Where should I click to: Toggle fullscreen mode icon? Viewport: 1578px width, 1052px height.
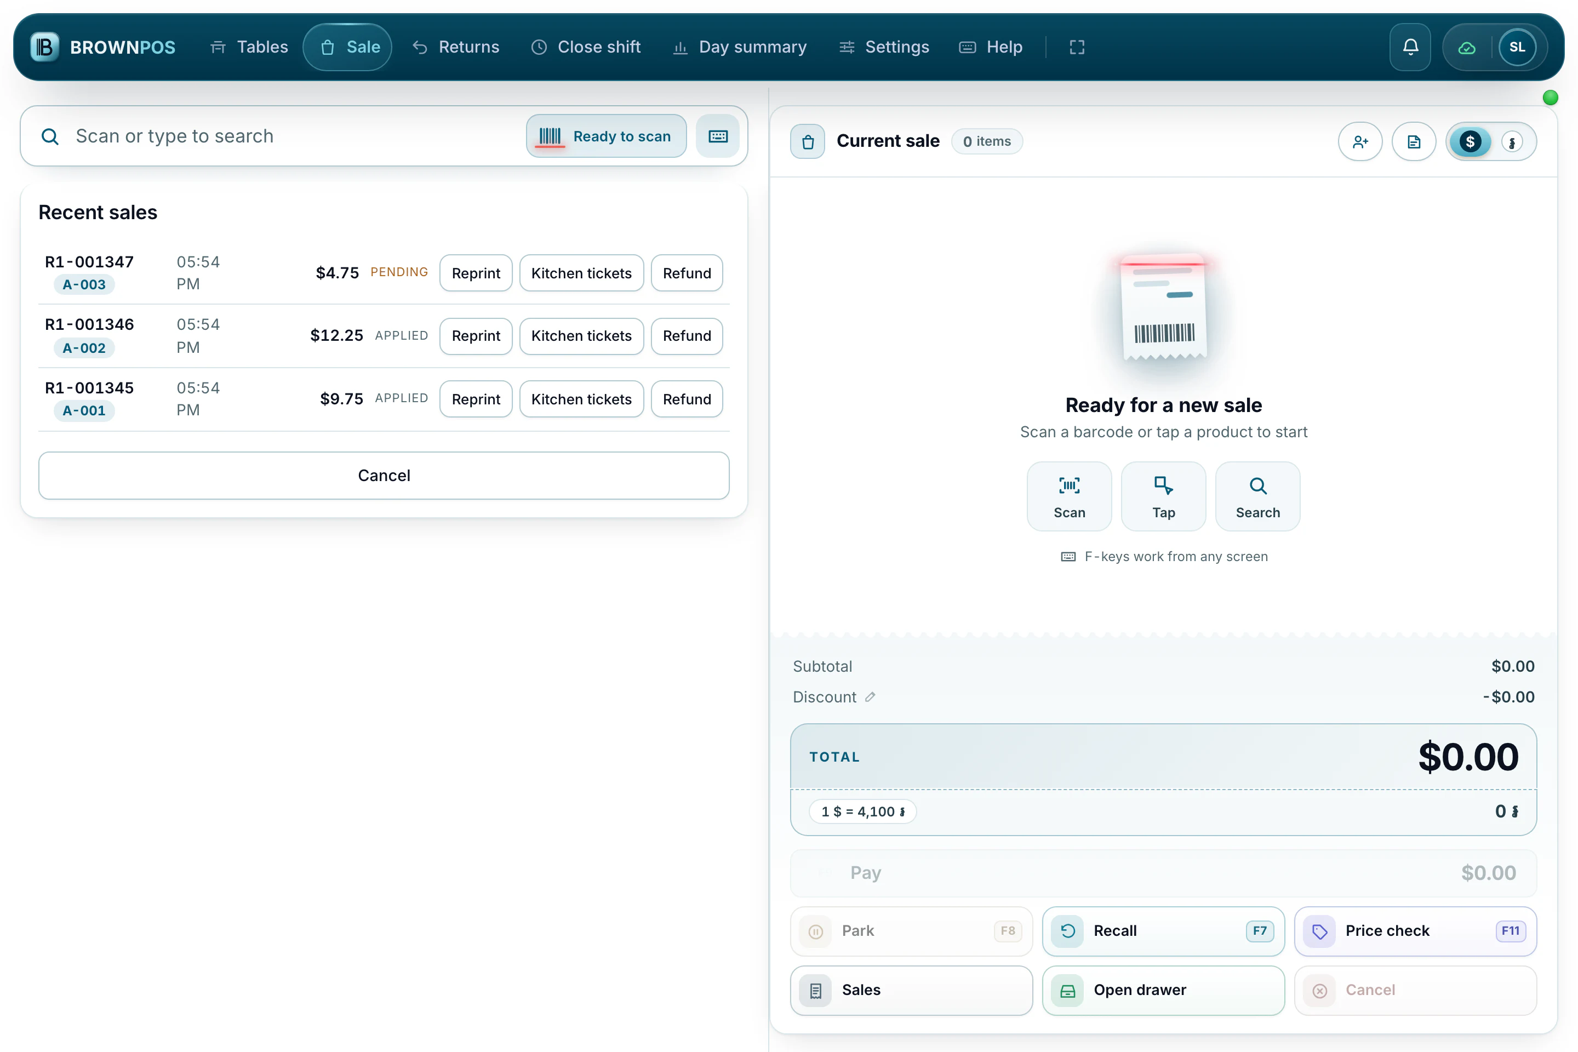[x=1077, y=47]
